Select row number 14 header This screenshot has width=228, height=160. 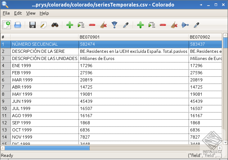6,137
